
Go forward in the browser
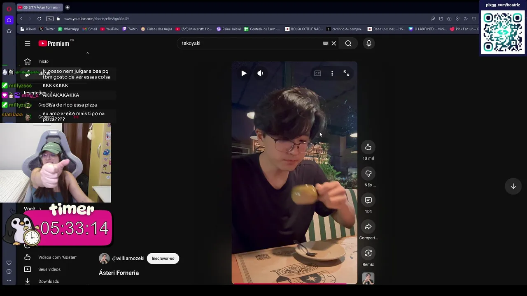click(30, 18)
